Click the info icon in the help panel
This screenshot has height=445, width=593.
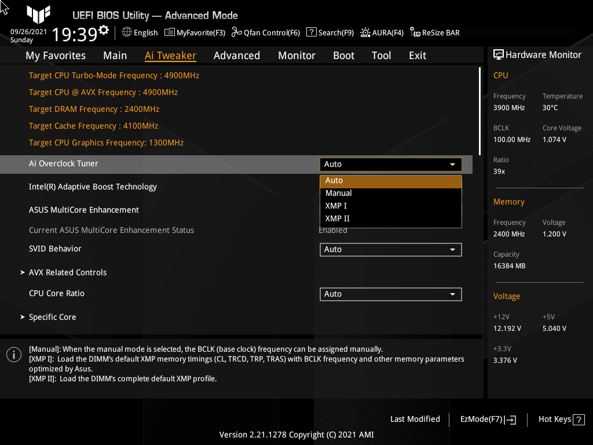[x=13, y=354]
